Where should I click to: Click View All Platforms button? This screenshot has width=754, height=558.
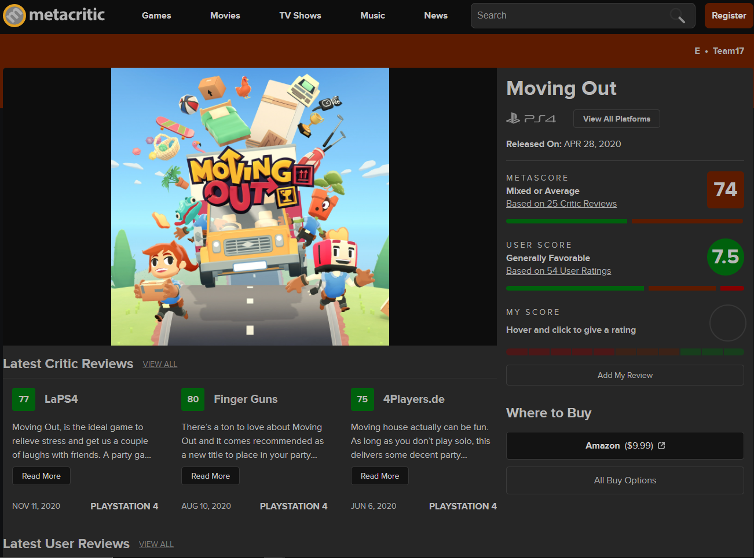(617, 119)
